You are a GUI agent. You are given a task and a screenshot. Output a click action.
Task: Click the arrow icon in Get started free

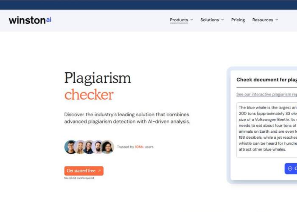[99, 171]
